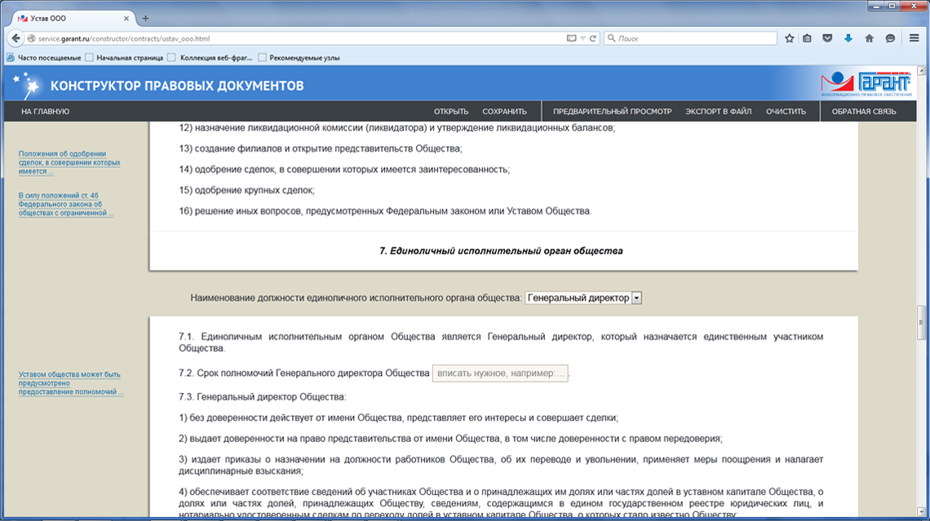Close the Устав ООО tab

126,19
